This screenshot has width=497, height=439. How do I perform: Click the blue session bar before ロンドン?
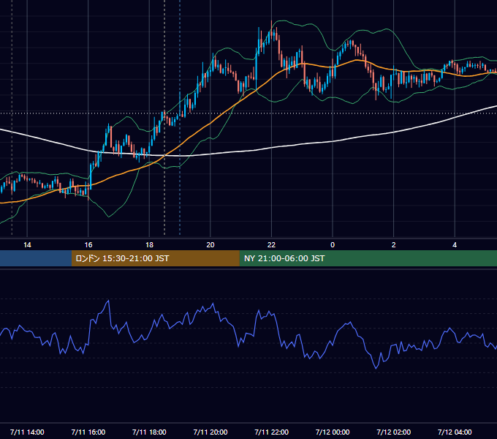36,258
